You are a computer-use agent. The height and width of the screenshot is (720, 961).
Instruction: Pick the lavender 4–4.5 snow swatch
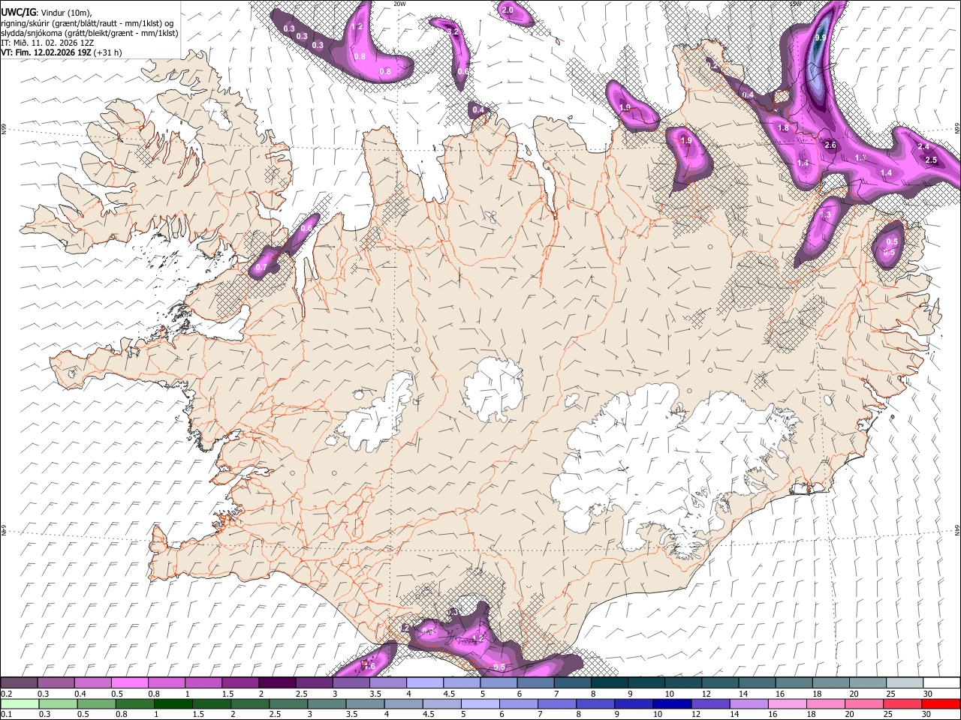[424, 683]
